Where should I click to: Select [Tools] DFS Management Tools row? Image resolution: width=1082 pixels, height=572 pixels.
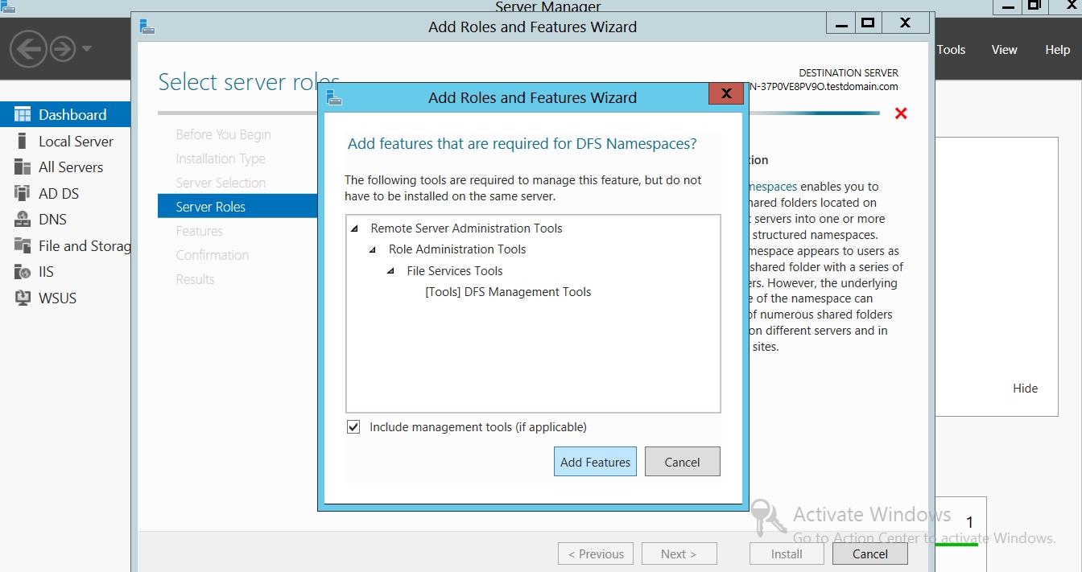point(508,292)
